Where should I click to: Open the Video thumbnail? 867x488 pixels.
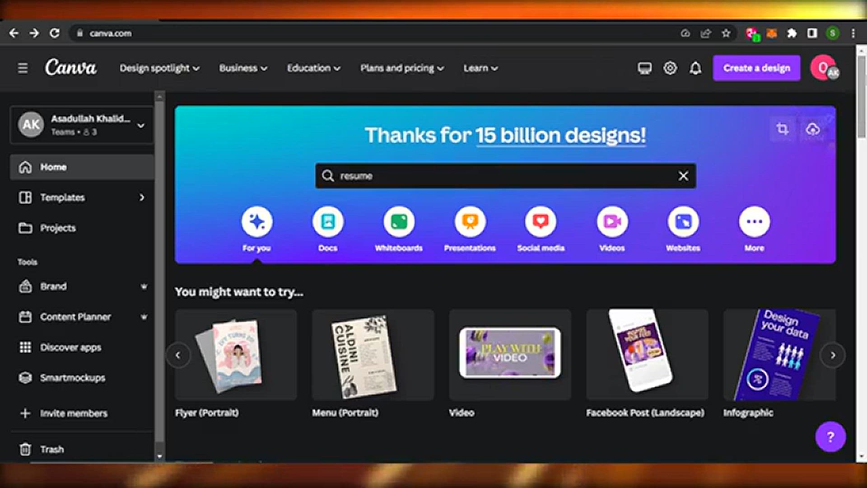pos(510,355)
